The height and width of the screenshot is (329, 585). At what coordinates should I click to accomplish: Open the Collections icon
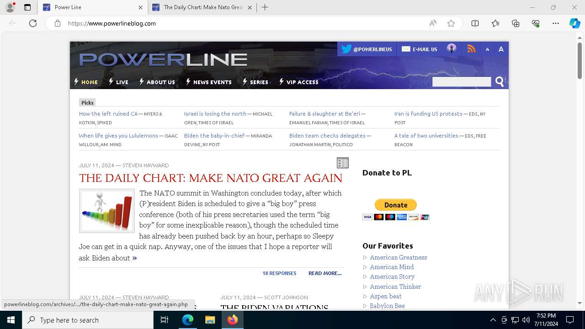tap(516, 23)
